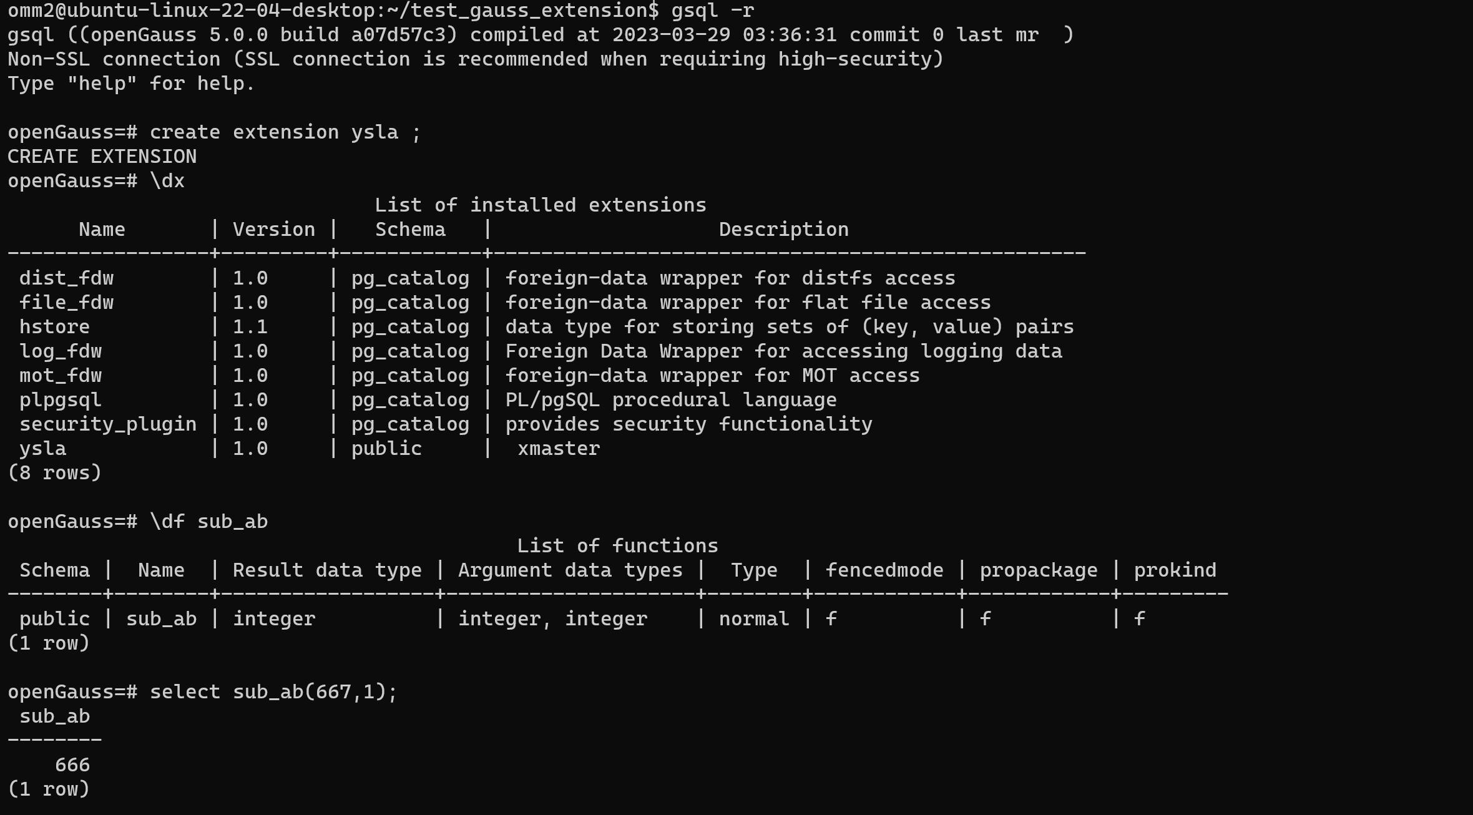This screenshot has width=1473, height=815.
Task: Click the 'List of installed extensions' title
Action: (540, 205)
